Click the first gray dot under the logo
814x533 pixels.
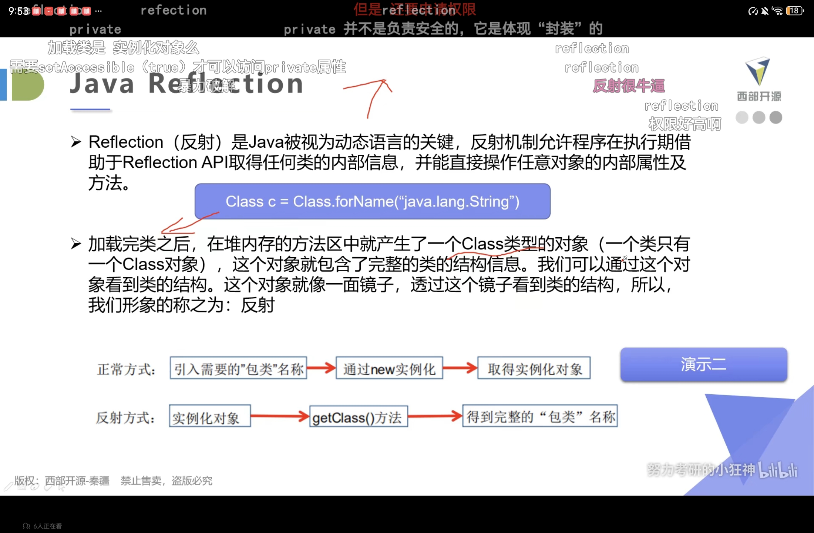742,117
